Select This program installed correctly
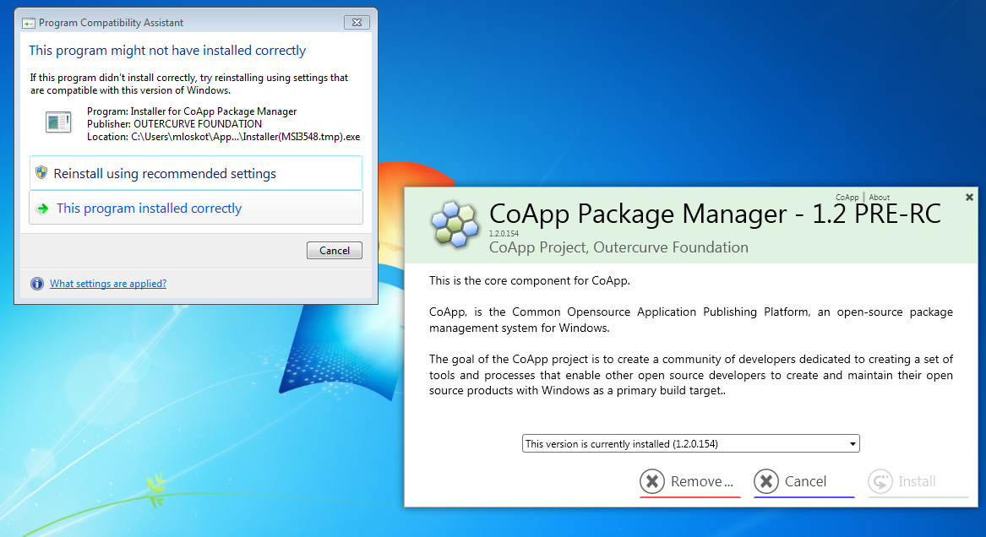Image resolution: width=986 pixels, height=537 pixels. pos(195,208)
